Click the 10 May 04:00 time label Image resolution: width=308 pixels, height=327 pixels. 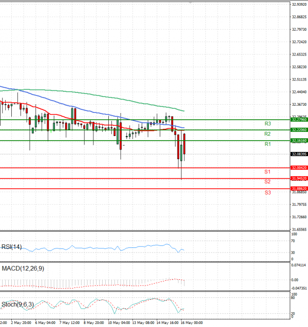click(x=119, y=323)
